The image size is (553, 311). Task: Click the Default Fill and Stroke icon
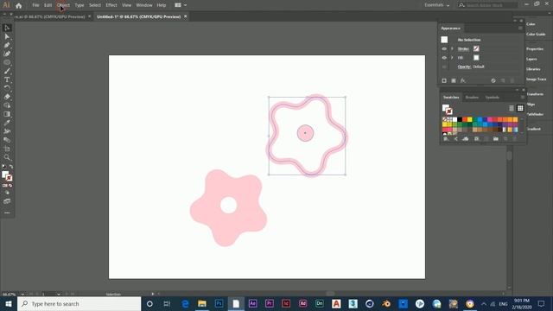(x=3, y=167)
